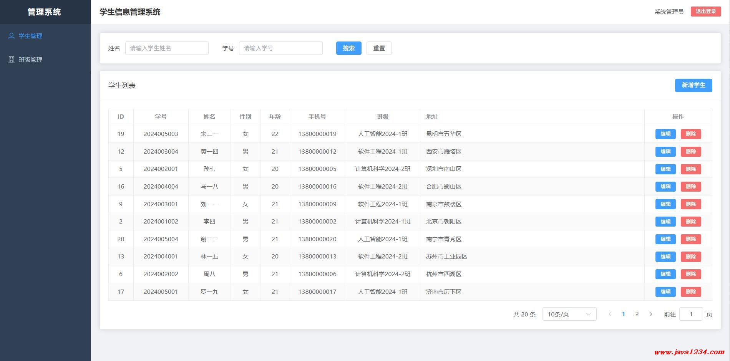Edit the row for student 林一五
This screenshot has width=730, height=361.
click(x=665, y=257)
